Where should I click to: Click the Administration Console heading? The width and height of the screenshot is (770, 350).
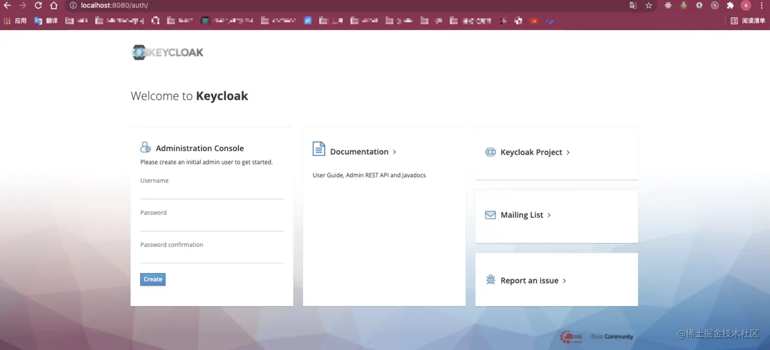click(x=200, y=148)
